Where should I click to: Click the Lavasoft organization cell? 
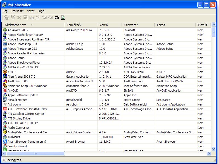tap(129, 30)
